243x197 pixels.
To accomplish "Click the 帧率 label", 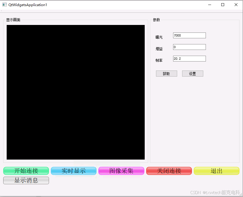I will tap(159, 60).
